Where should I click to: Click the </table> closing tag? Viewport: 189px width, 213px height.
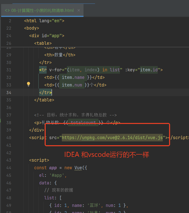pyautogui.click(x=44, y=100)
